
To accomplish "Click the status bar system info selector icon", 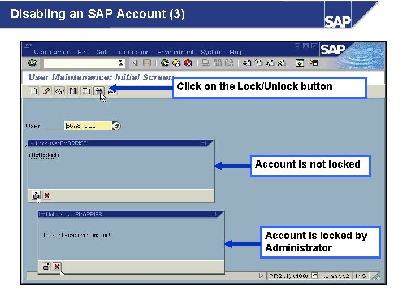I will pos(315,276).
